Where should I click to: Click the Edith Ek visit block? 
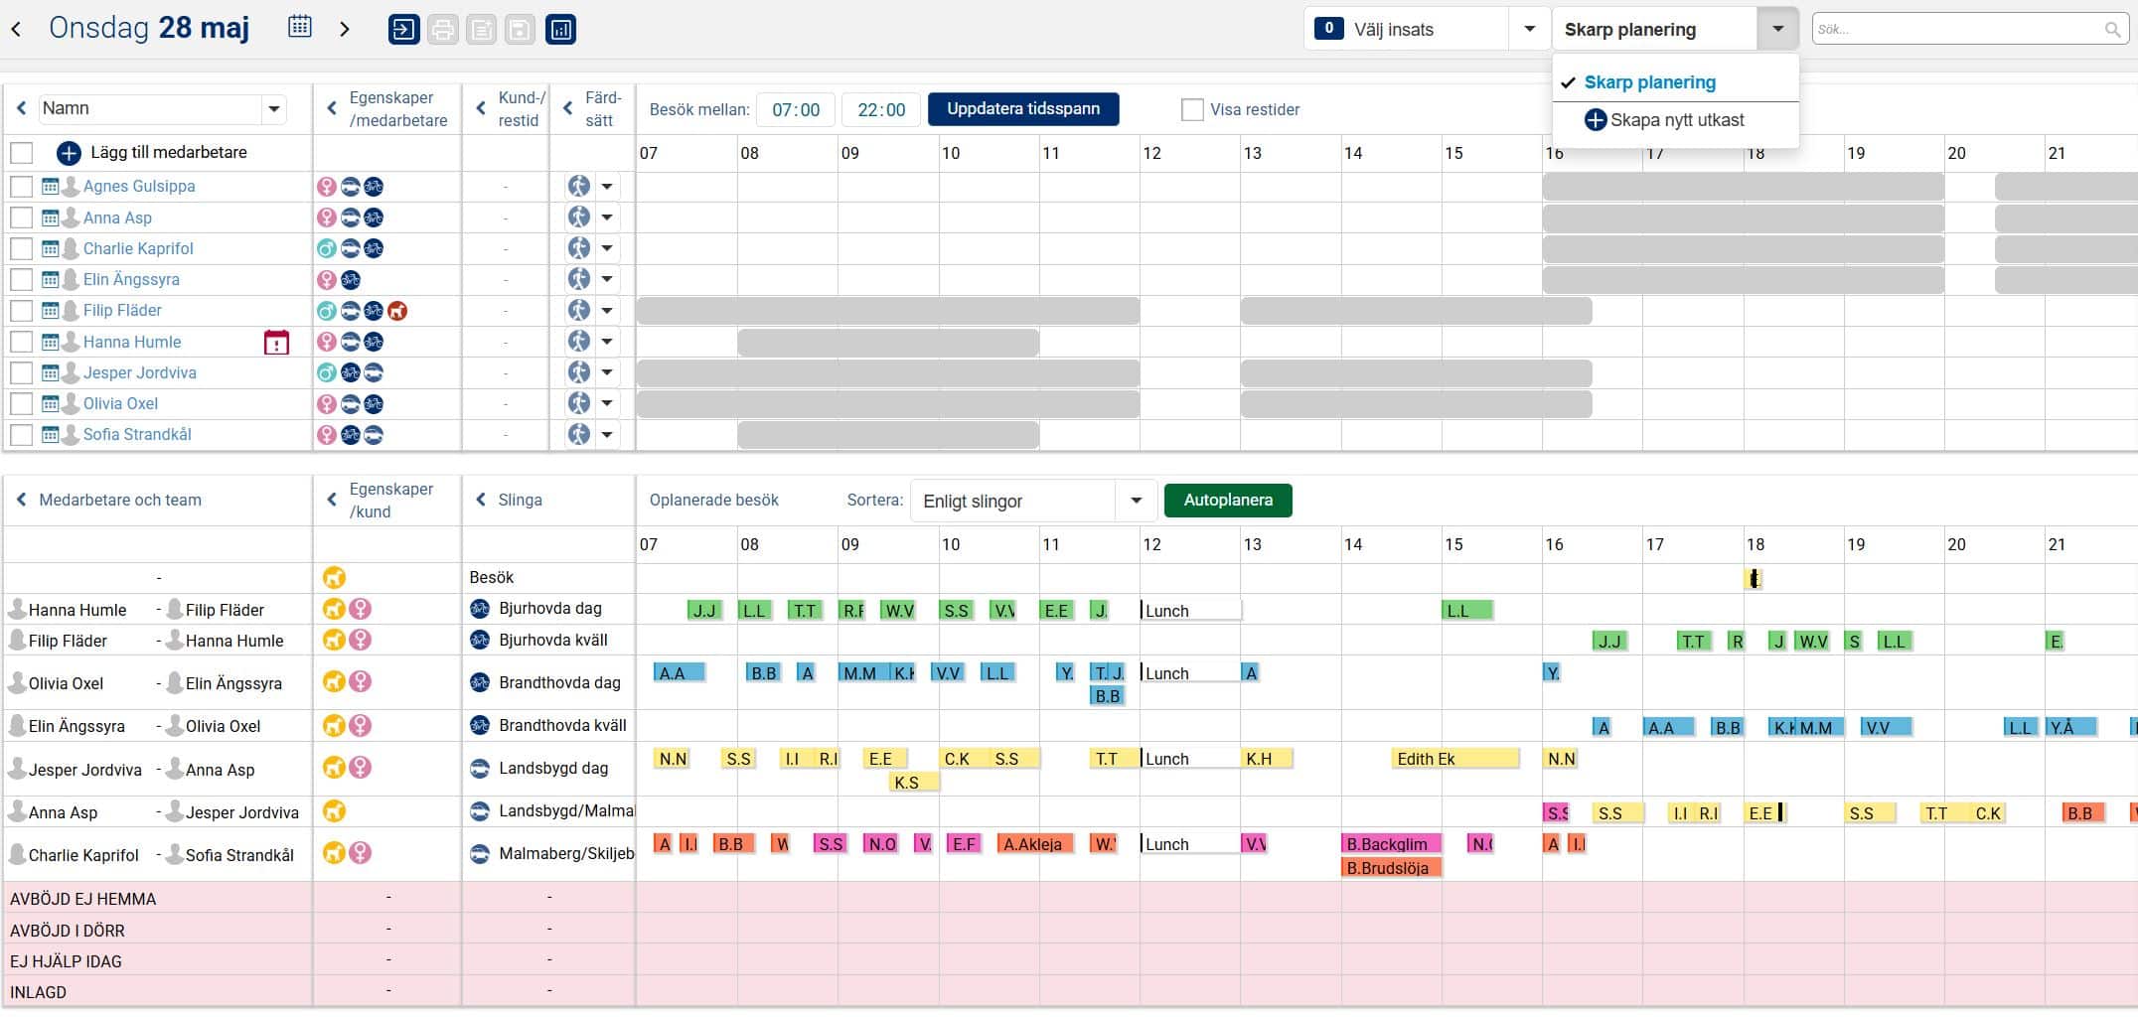[x=1454, y=759]
